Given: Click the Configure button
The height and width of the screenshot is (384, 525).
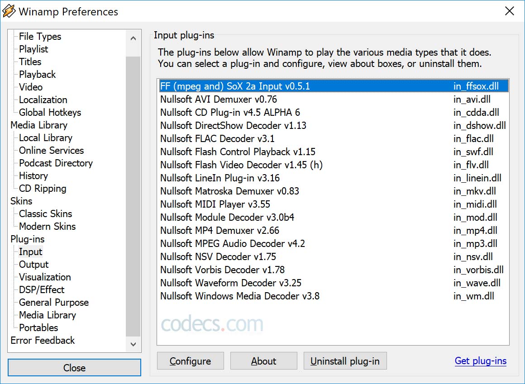Looking at the screenshot, I should click(190, 361).
